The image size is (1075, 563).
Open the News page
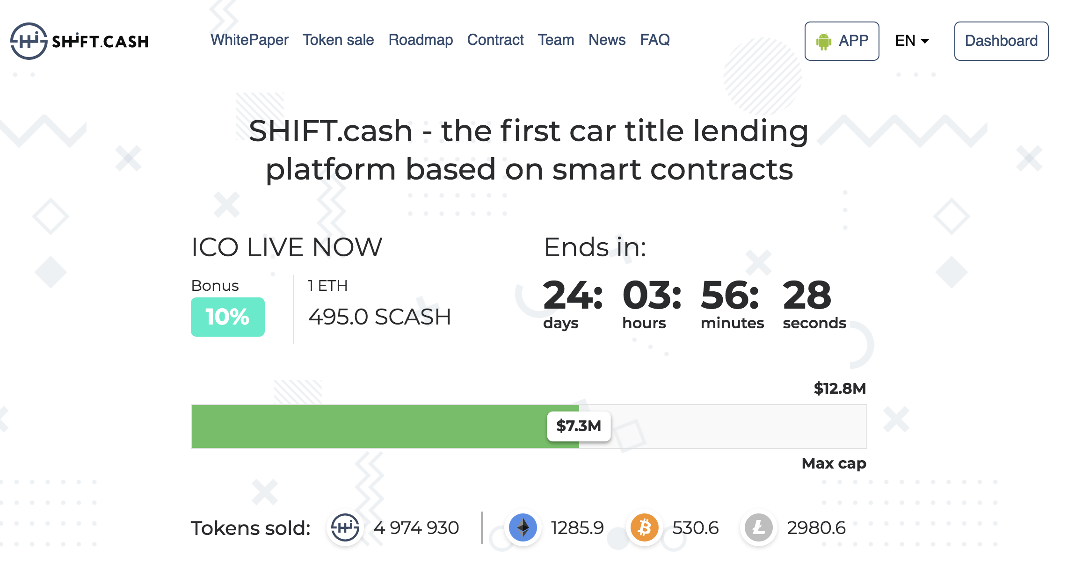607,40
